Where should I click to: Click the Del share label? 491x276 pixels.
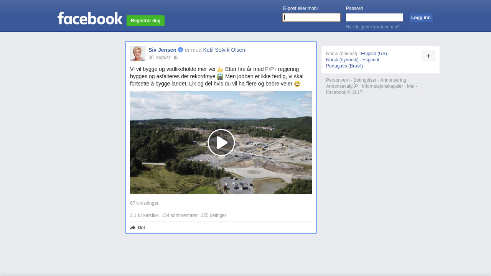[x=141, y=228]
